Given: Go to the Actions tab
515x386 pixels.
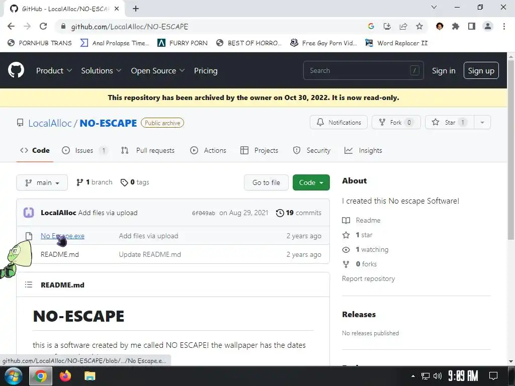Looking at the screenshot, I should [208, 150].
